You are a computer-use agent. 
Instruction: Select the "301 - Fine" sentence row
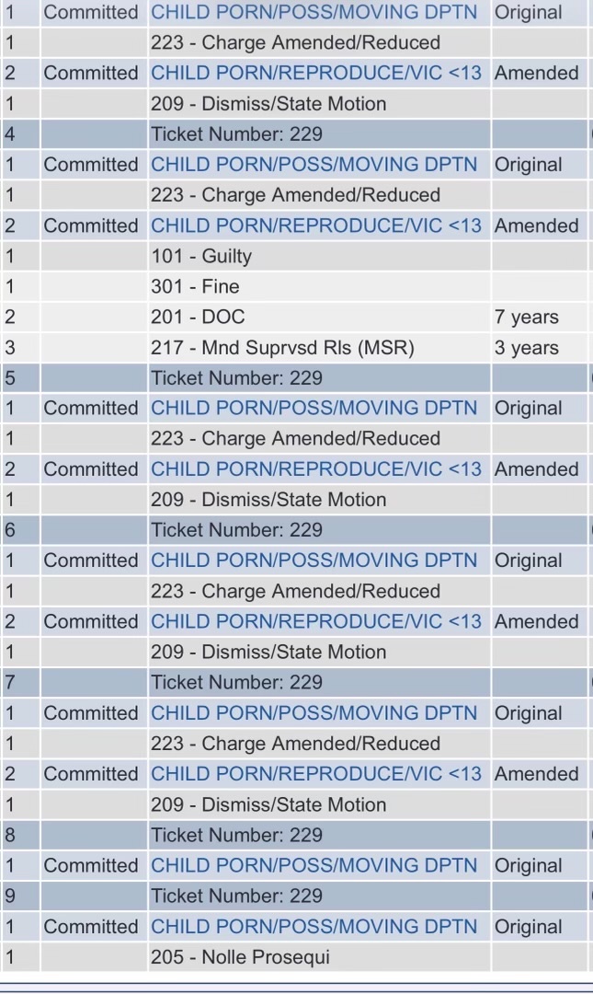[x=182, y=286]
